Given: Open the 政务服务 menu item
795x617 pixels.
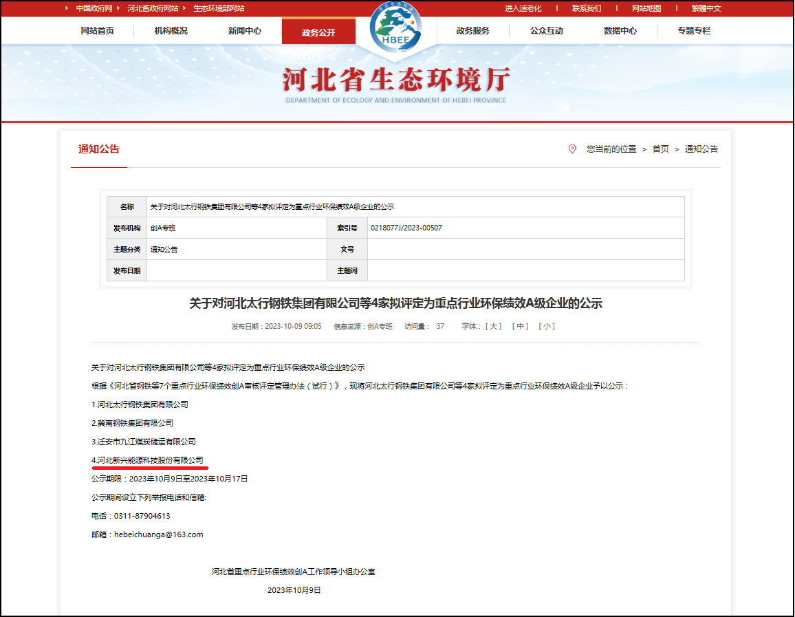Looking at the screenshot, I should coord(472,31).
